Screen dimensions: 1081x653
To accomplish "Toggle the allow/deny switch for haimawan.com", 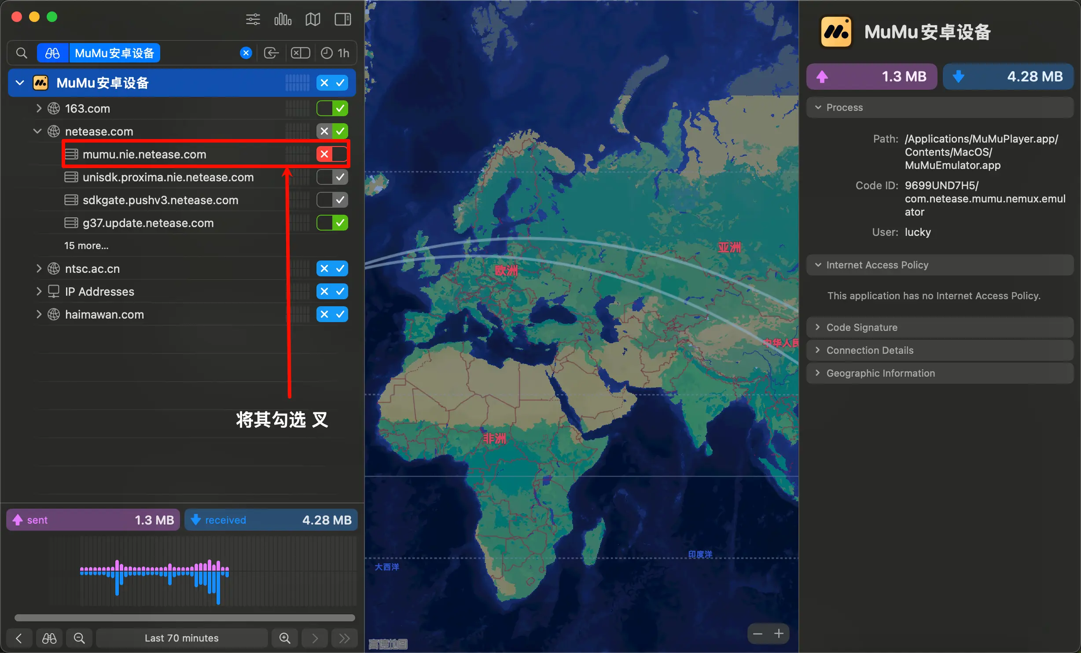I will pos(332,314).
